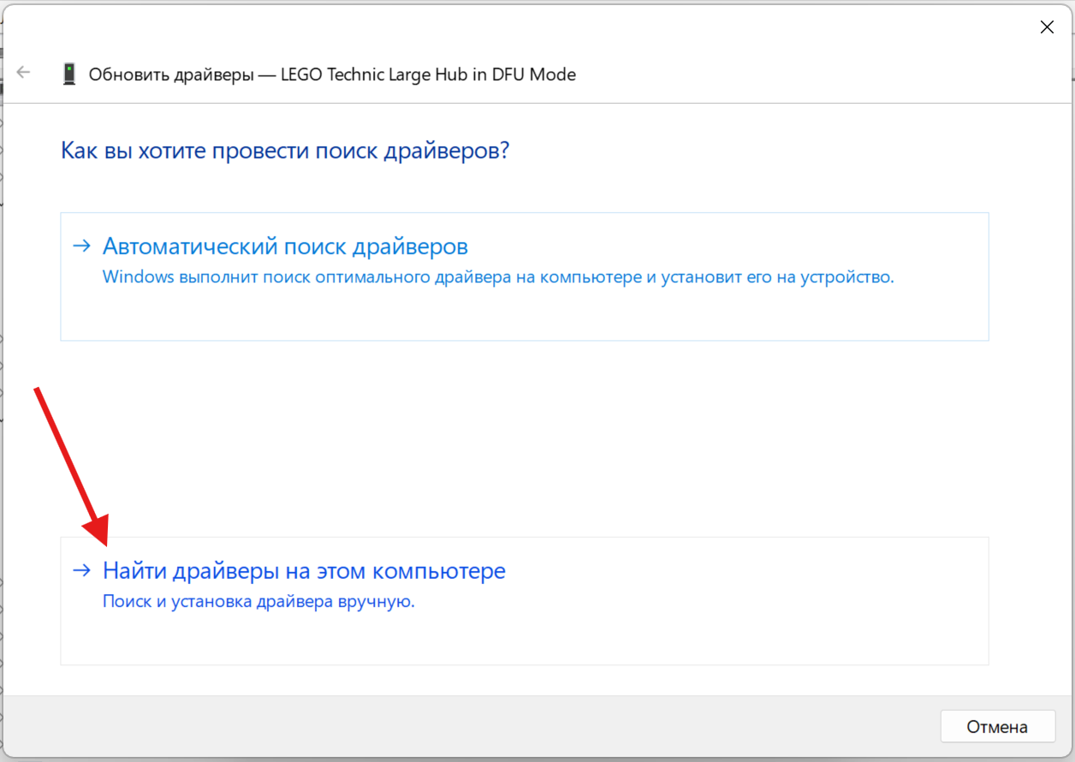Click the 'Обновить драйверы' title text
The image size is (1075, 762).
(171, 74)
